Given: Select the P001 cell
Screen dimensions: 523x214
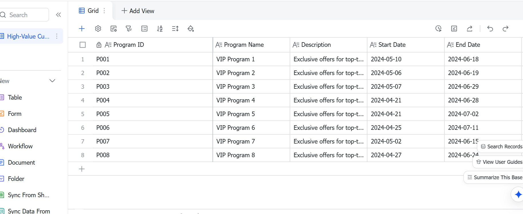Looking at the screenshot, I should [x=153, y=59].
